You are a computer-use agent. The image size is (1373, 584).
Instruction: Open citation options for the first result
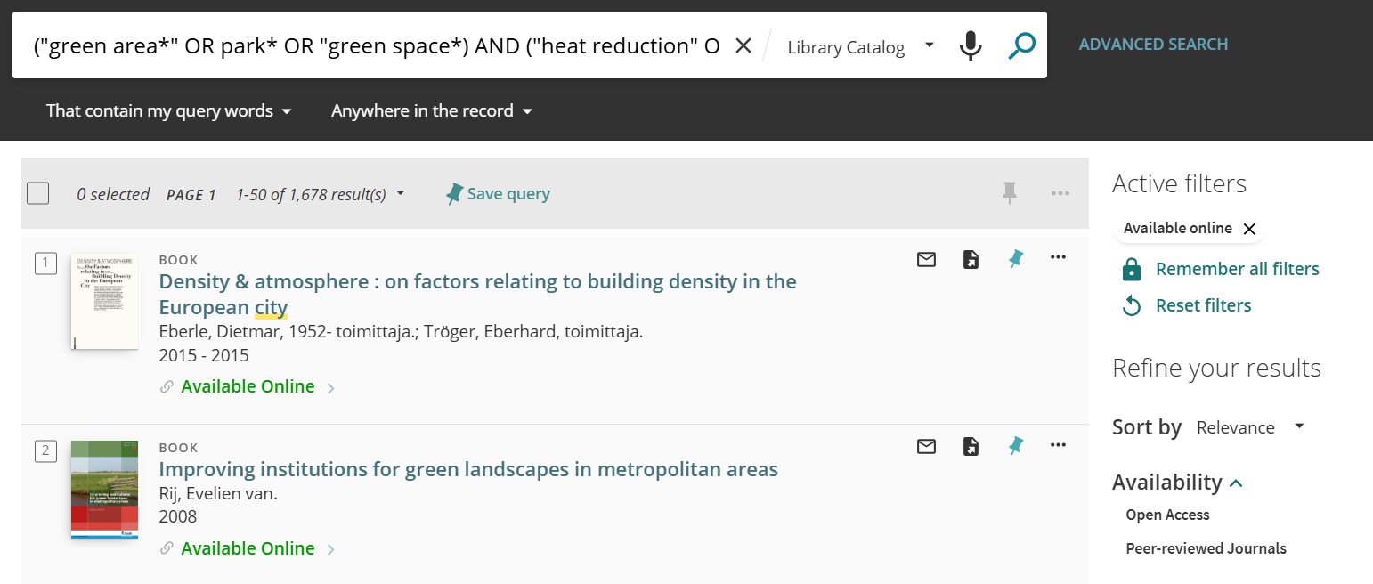[971, 259]
